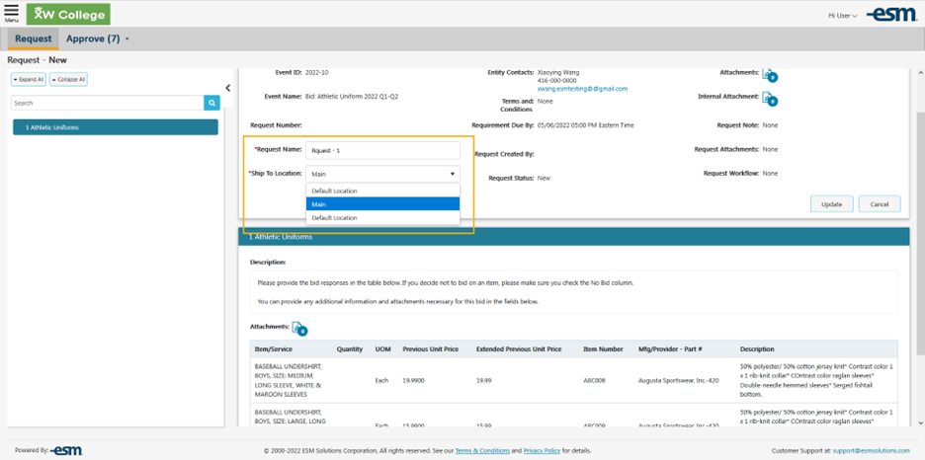The width and height of the screenshot is (925, 460).
Task: Click the Cancel button
Action: pyautogui.click(x=879, y=203)
